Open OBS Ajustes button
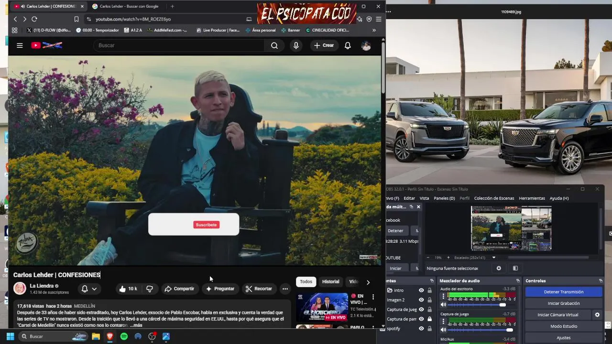 pyautogui.click(x=563, y=338)
